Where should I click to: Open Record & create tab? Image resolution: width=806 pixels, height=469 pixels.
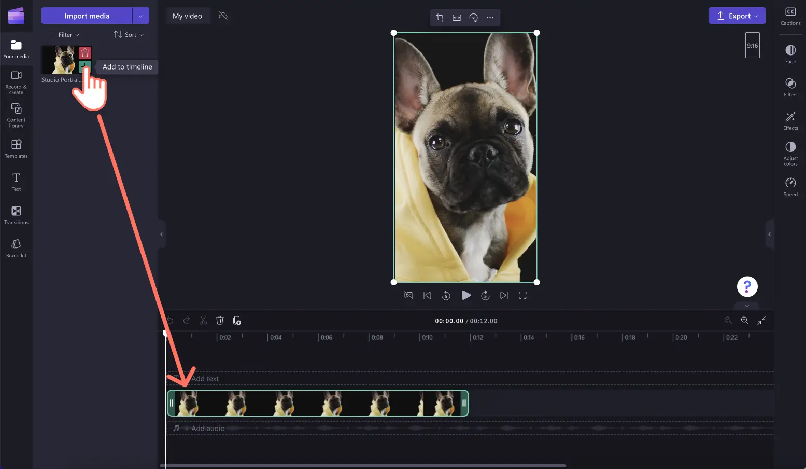(16, 82)
